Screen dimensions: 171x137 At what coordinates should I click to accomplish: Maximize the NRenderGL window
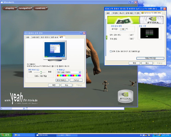[133, 2]
